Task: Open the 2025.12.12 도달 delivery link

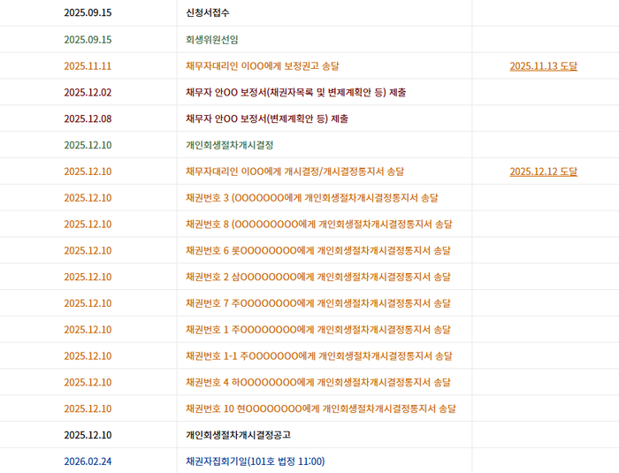Action: tap(543, 172)
